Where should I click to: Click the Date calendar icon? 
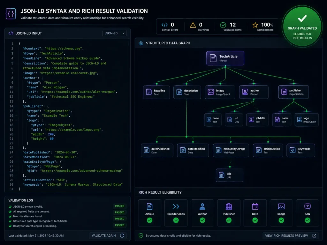tap(255, 206)
